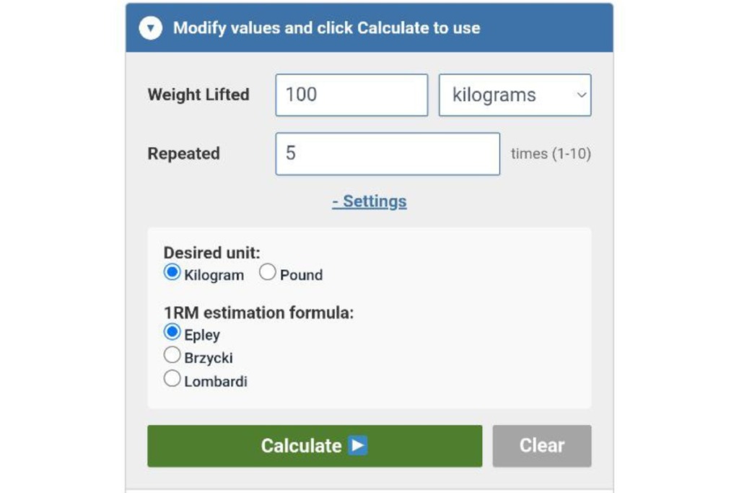Screen dimensions: 739x493
Task: Choose the Brzycki estimation formula
Action: coord(172,354)
